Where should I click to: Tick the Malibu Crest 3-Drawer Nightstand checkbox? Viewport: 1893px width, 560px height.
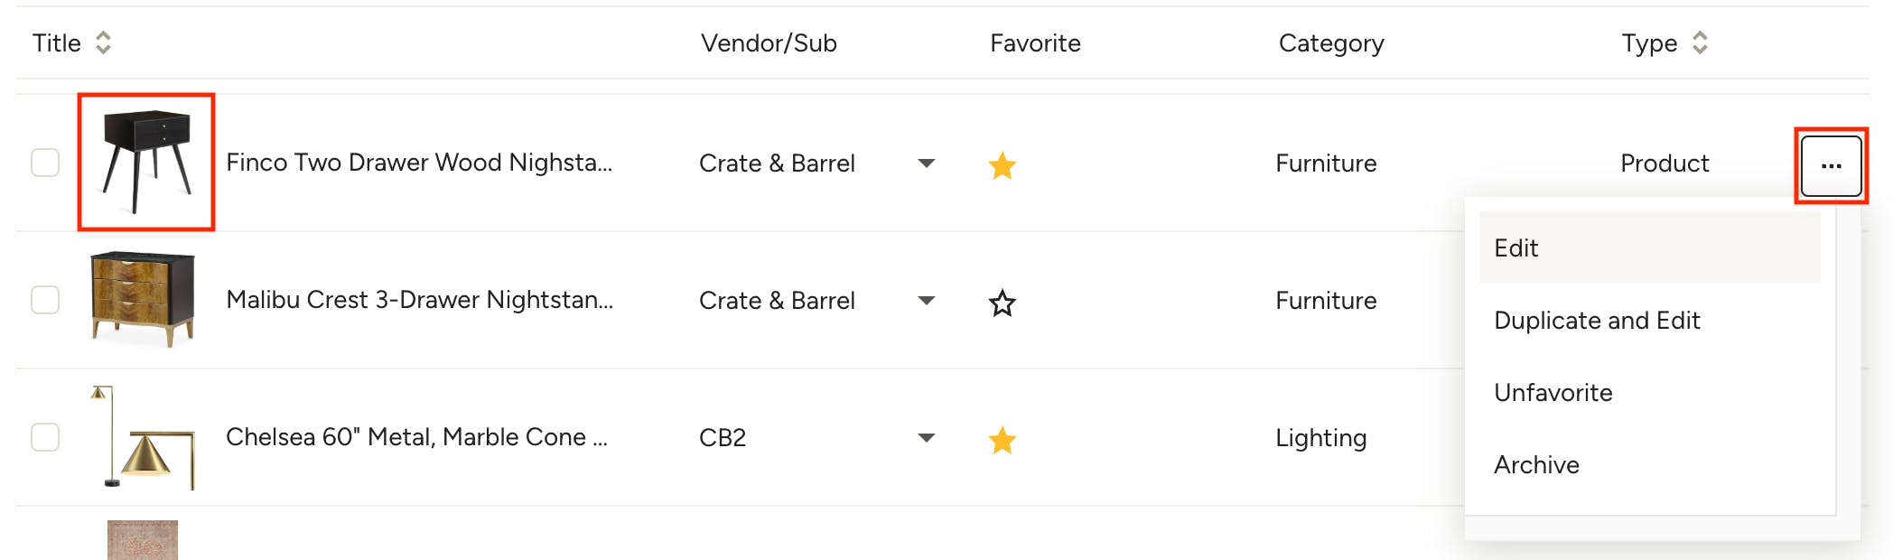45,300
